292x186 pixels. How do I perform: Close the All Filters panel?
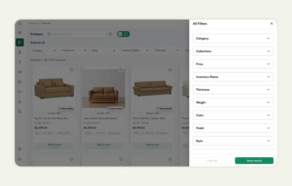pyautogui.click(x=272, y=23)
